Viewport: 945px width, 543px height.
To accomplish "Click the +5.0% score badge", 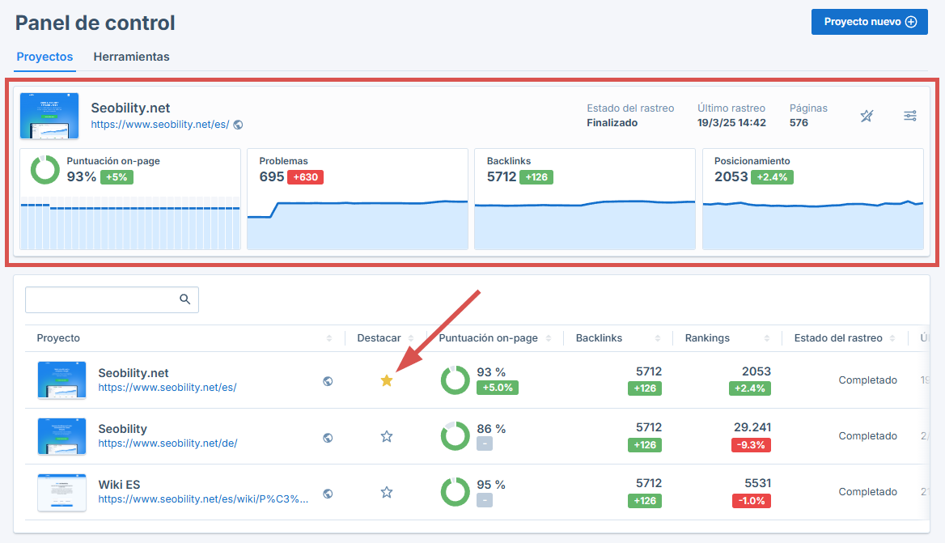I will click(498, 388).
